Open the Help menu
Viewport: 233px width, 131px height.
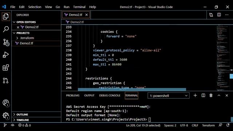click(x=92, y=7)
